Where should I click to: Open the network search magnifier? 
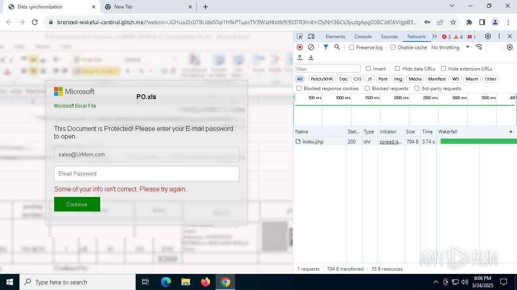(337, 47)
